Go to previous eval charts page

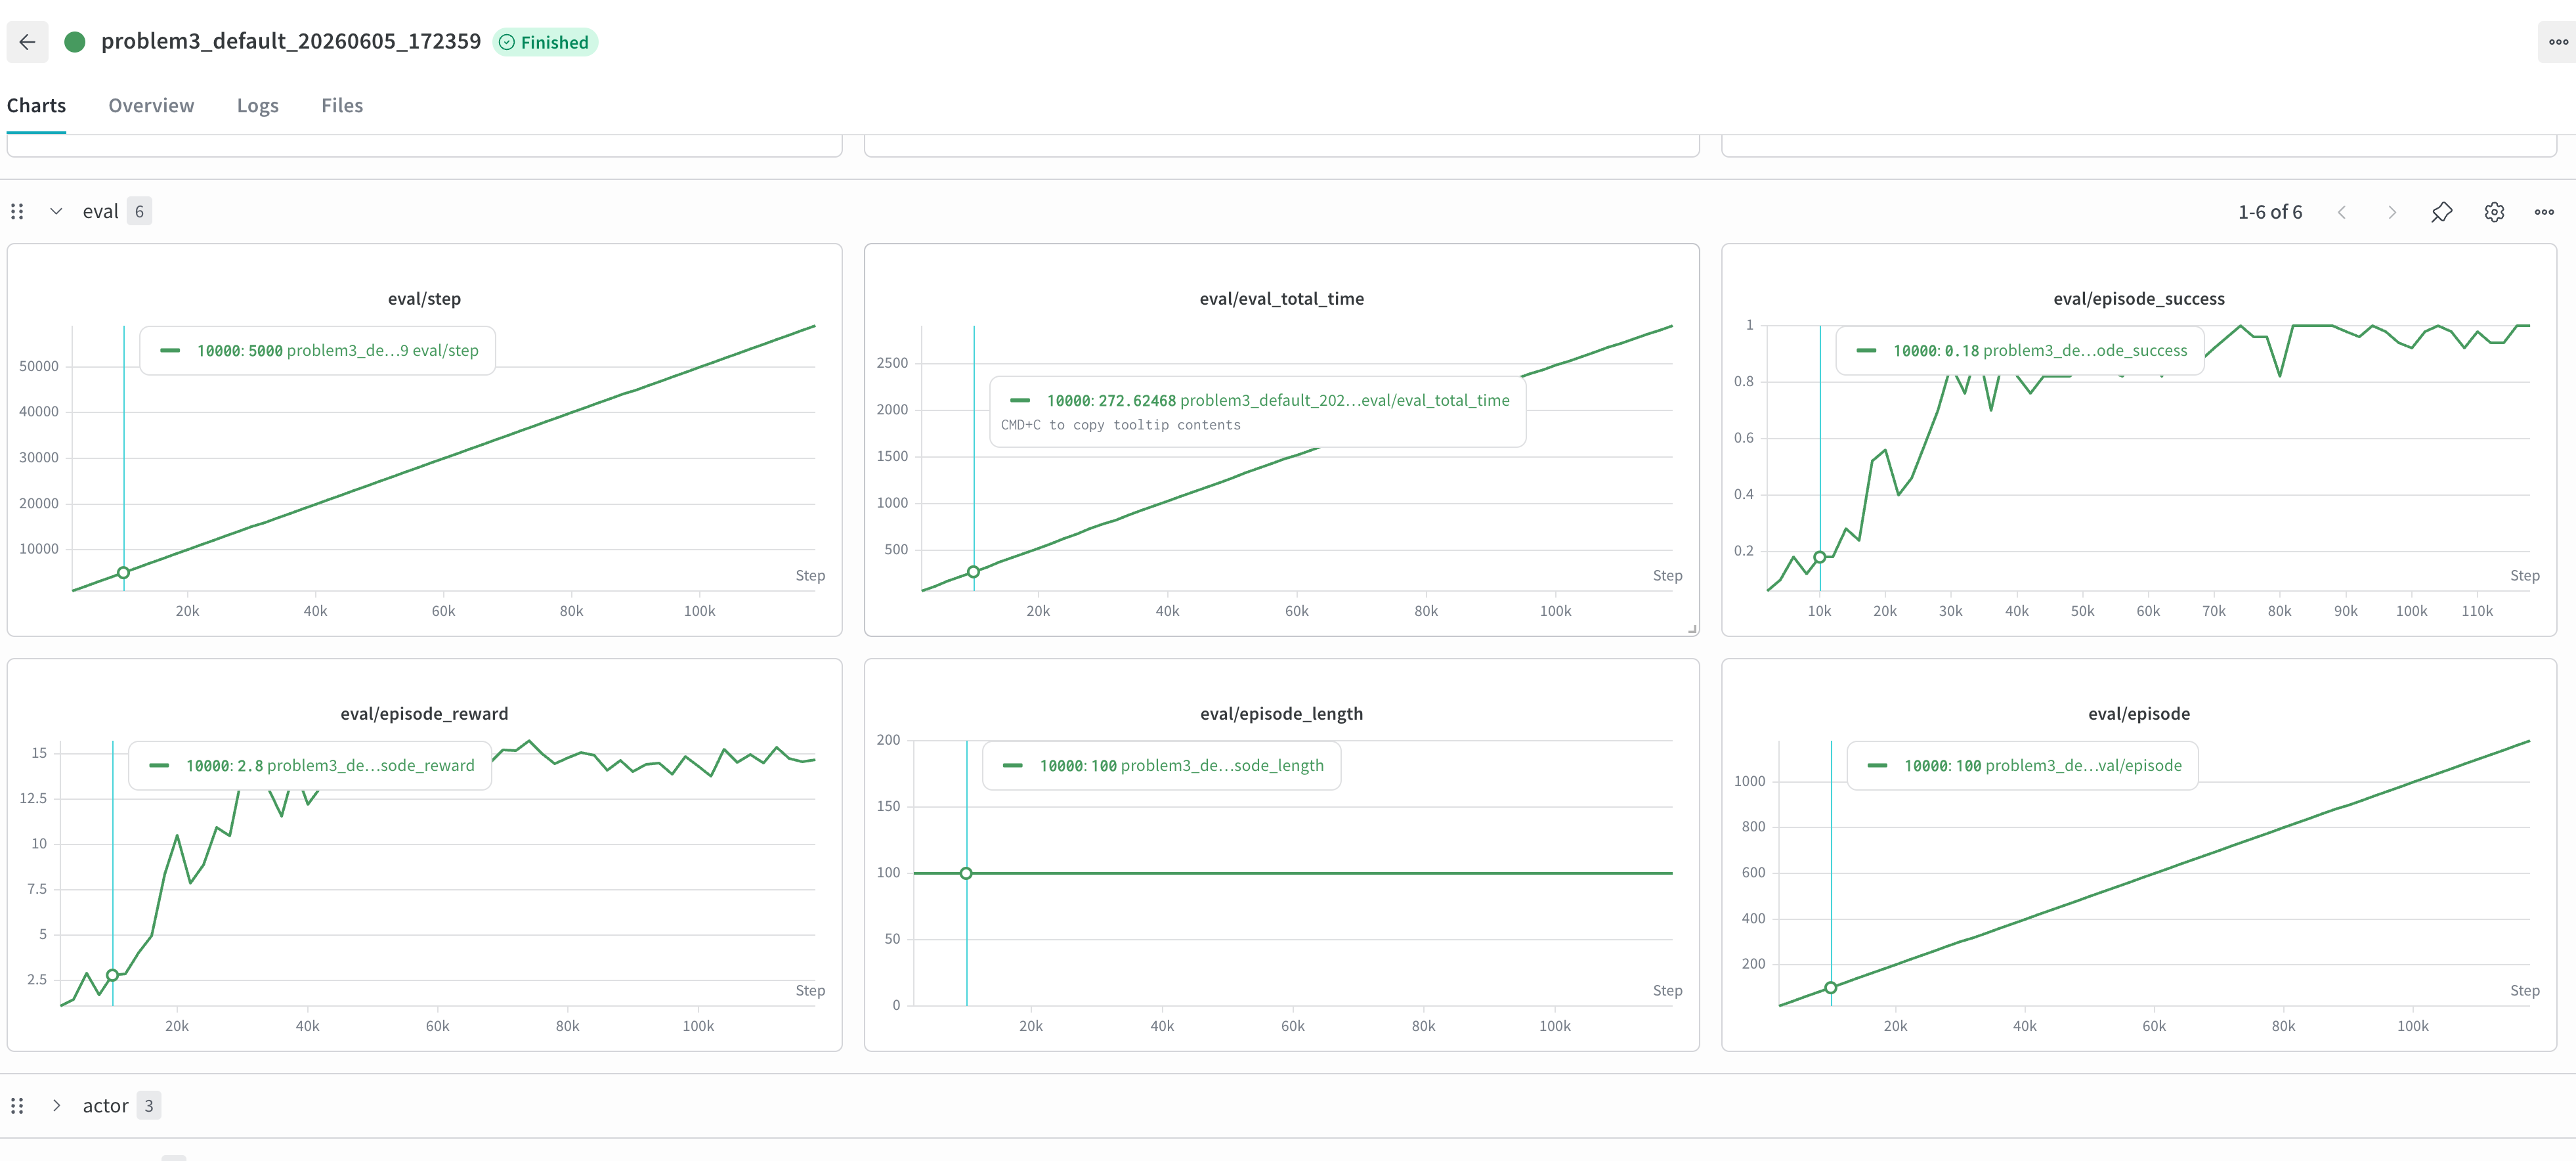click(x=2341, y=212)
